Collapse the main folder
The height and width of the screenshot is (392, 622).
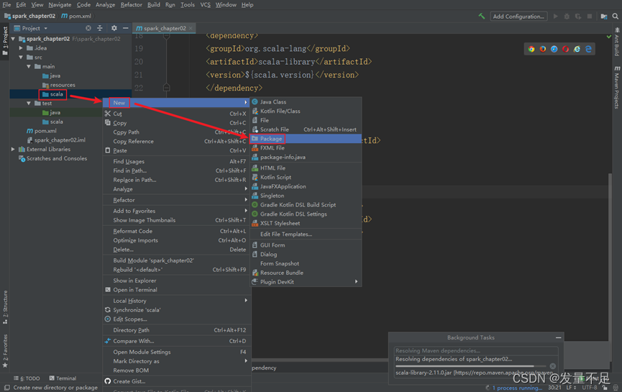29,66
